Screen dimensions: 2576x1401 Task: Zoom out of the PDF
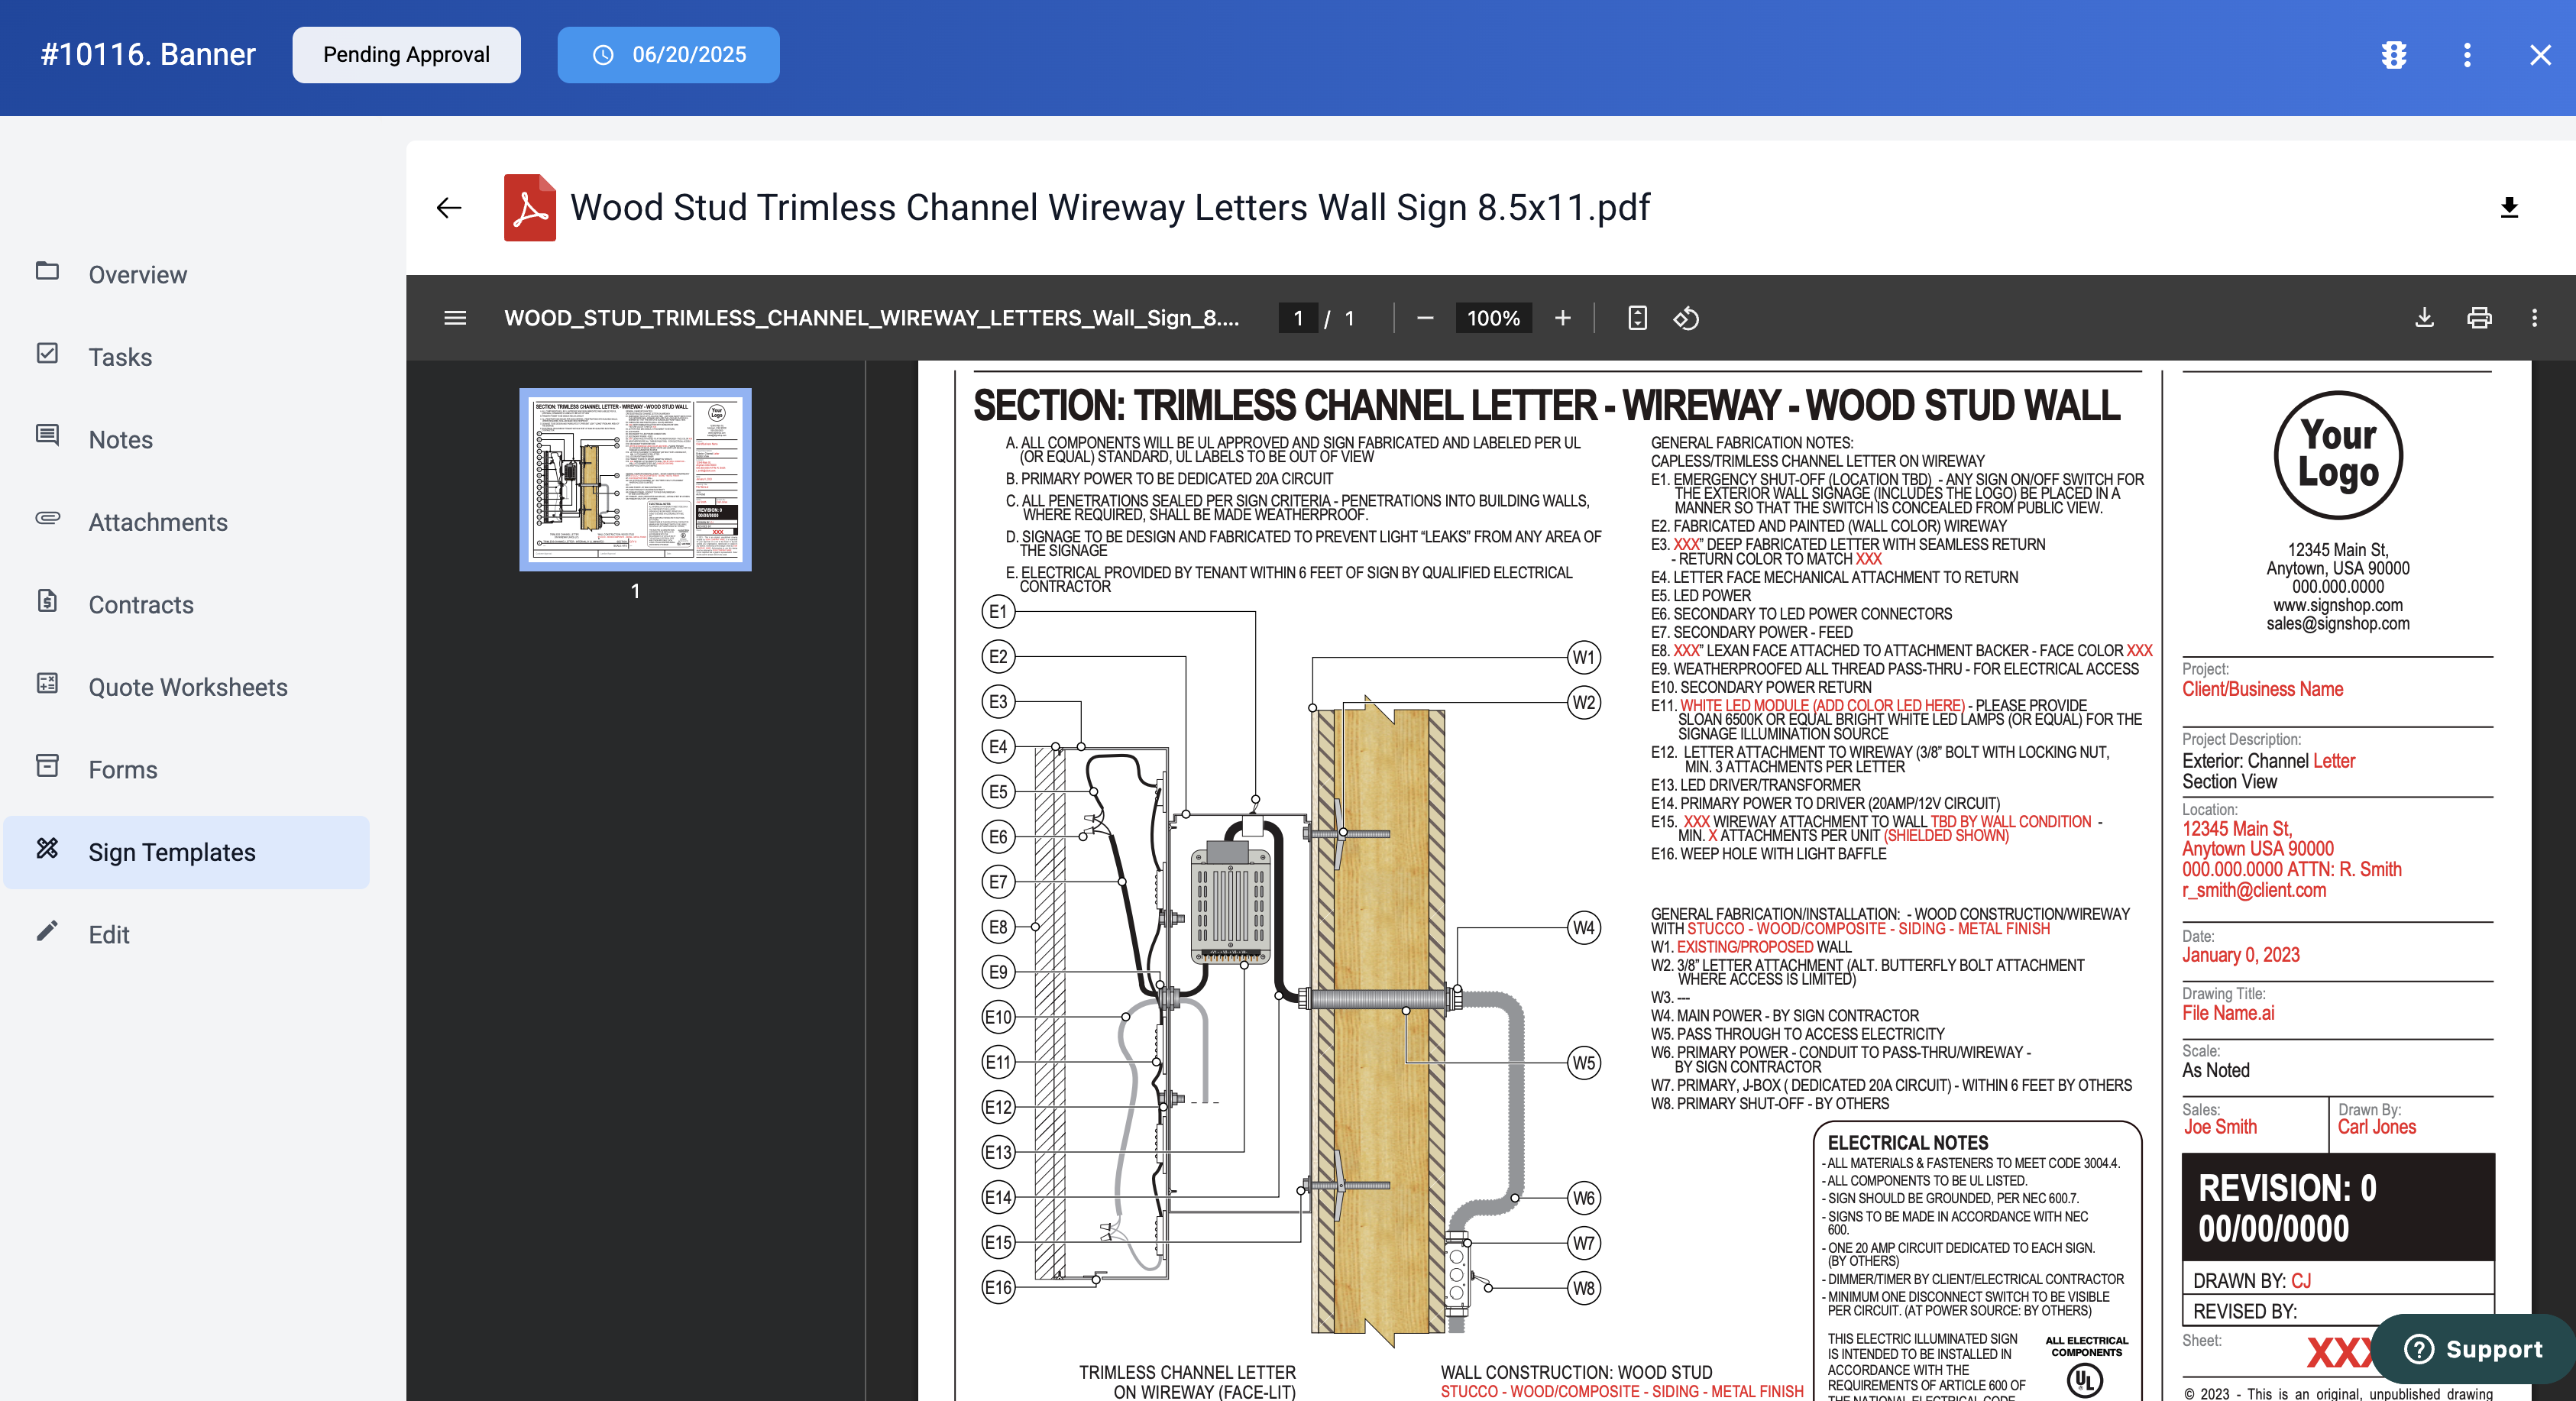click(1425, 318)
